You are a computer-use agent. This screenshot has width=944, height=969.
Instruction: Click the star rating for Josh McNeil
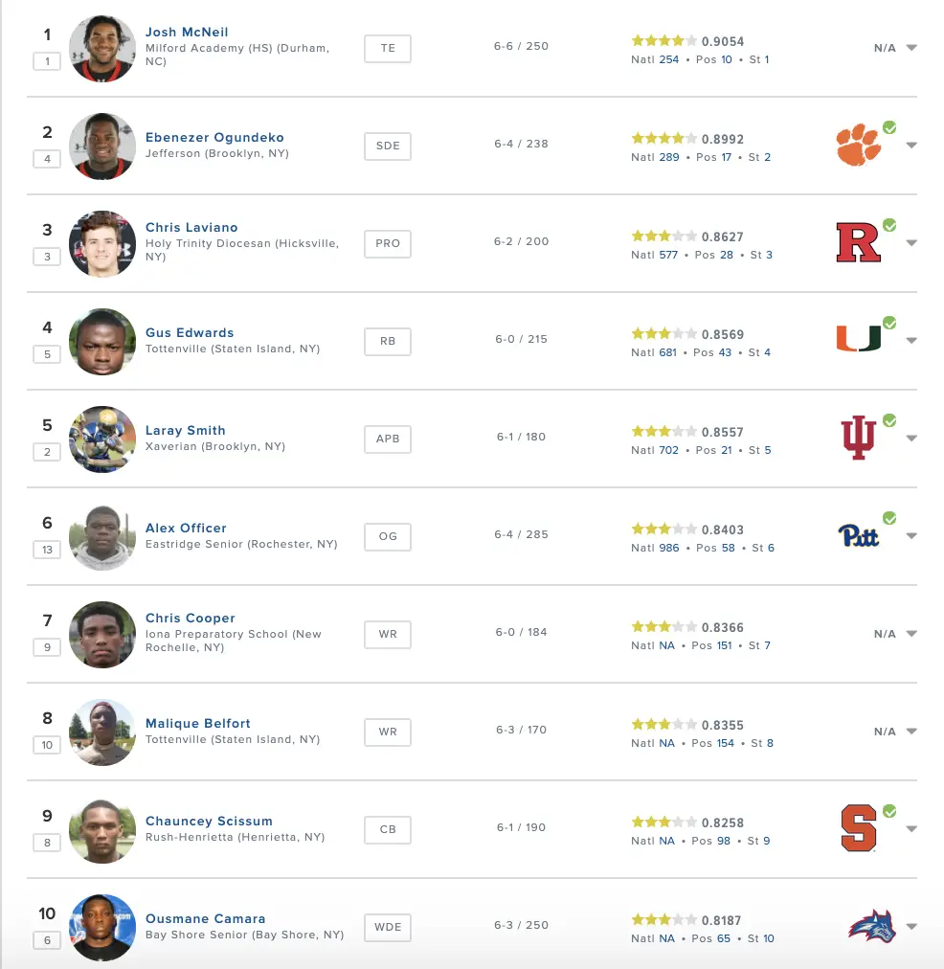663,41
